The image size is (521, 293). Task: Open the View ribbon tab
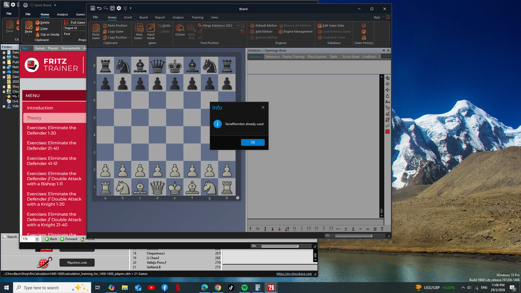coord(214,17)
